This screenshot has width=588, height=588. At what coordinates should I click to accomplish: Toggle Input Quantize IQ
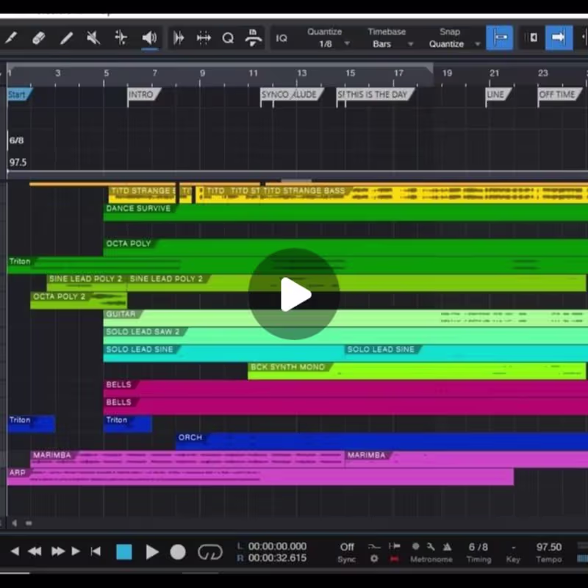click(x=282, y=38)
